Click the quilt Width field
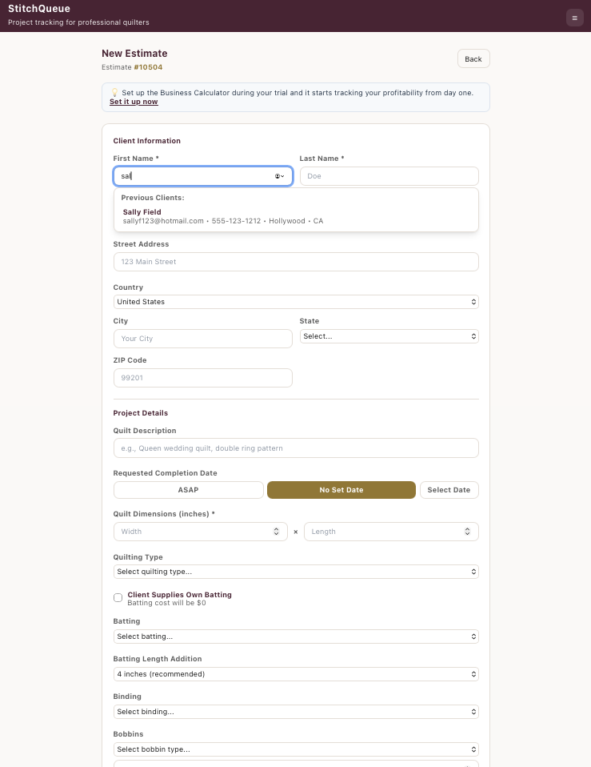The height and width of the screenshot is (767, 591). tap(200, 532)
